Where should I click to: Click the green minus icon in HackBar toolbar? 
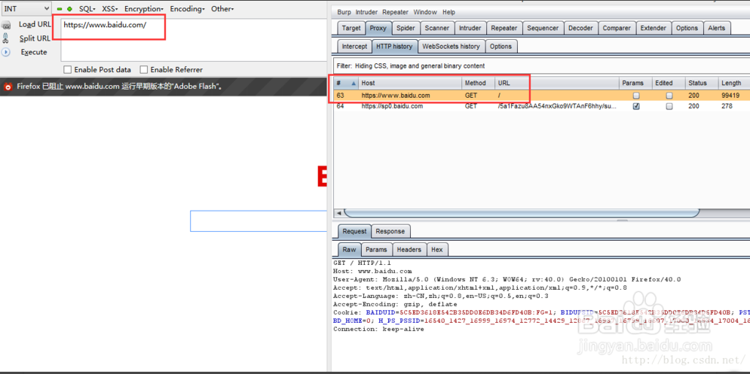pyautogui.click(x=60, y=9)
